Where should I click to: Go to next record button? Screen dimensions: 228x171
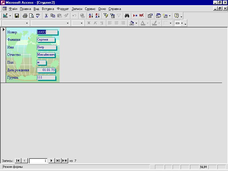pos(51,161)
